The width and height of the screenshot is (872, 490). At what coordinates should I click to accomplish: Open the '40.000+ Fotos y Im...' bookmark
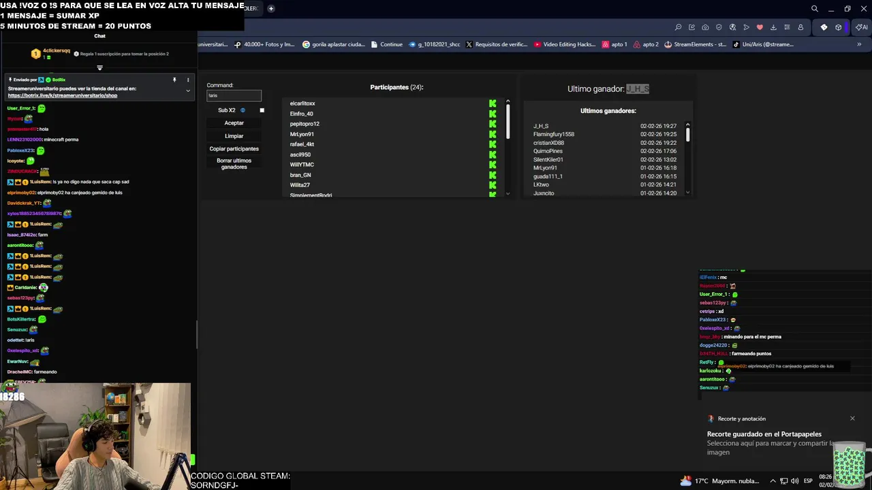[264, 44]
